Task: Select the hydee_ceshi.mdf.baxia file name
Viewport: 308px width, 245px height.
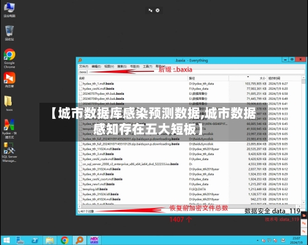Action: 99,89
